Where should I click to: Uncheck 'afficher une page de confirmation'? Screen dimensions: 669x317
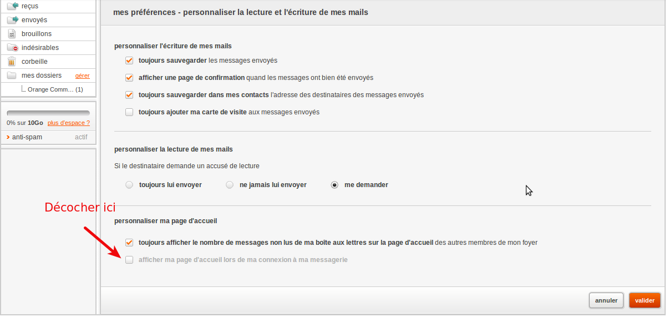[129, 78]
